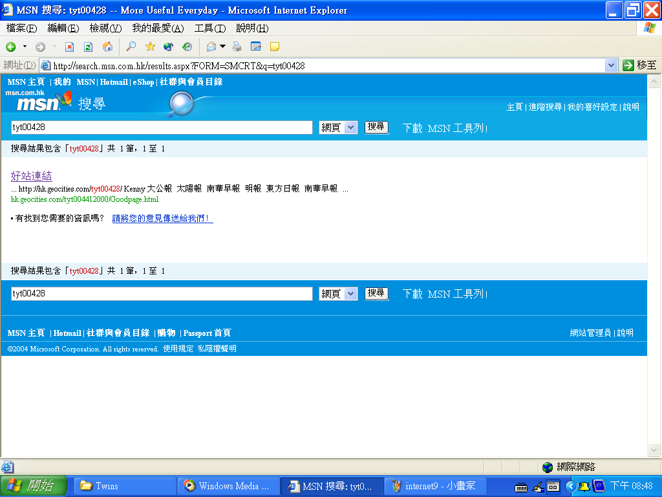This screenshot has height=497, width=662.
Task: Open the History pane clock icon
Action: [x=187, y=47]
